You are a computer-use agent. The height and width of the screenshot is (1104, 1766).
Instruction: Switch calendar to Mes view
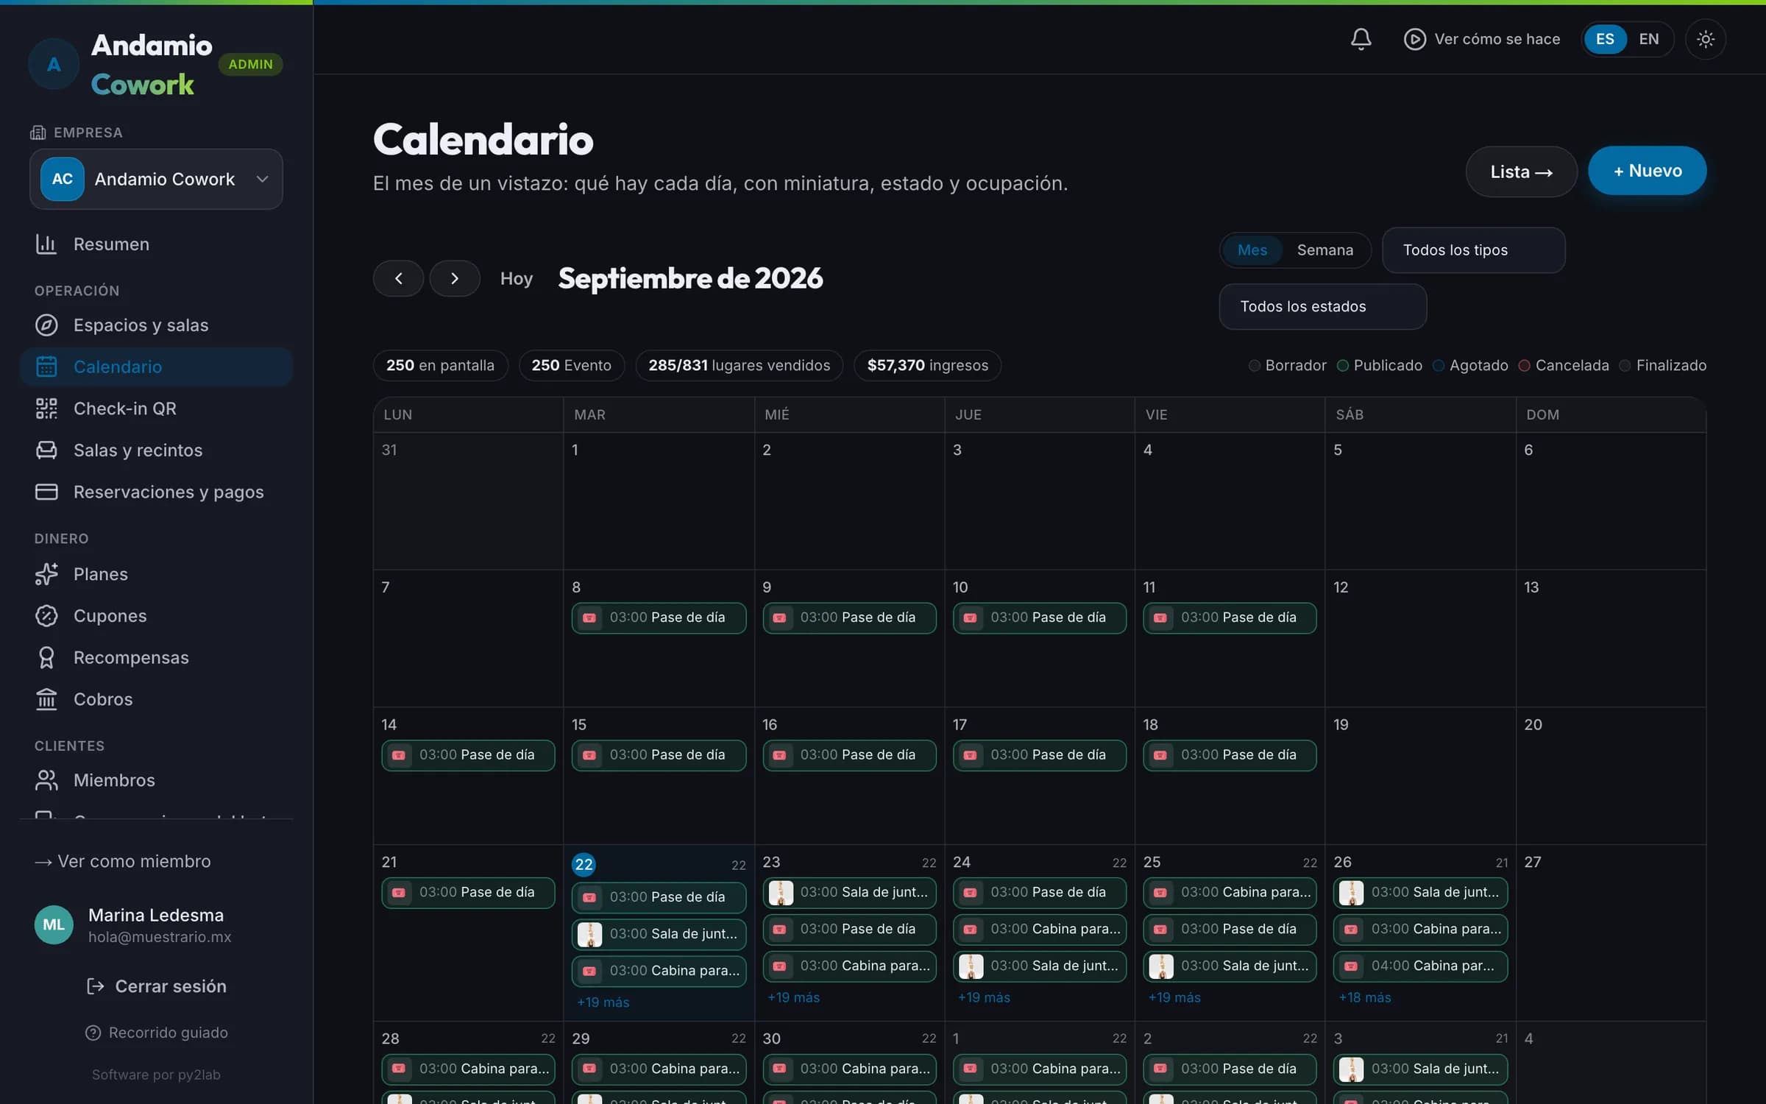click(x=1252, y=250)
